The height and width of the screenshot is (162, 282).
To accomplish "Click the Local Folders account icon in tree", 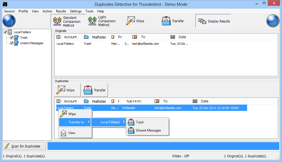I will click(x=10, y=32).
